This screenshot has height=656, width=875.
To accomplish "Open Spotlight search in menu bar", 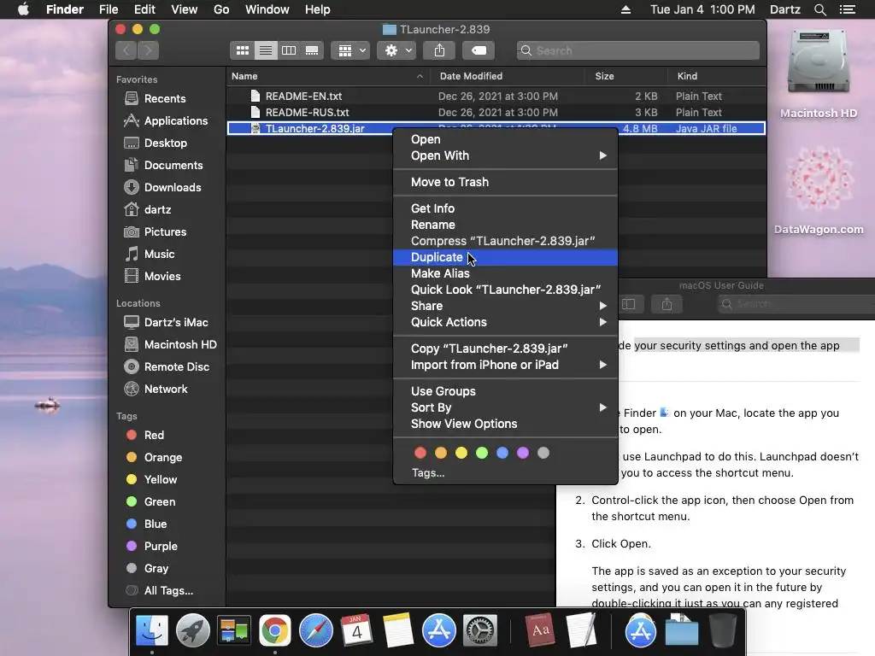I will click(x=819, y=9).
